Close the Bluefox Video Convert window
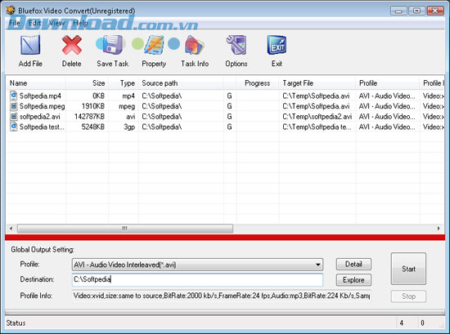The width and height of the screenshot is (450, 334). pyautogui.click(x=435, y=11)
